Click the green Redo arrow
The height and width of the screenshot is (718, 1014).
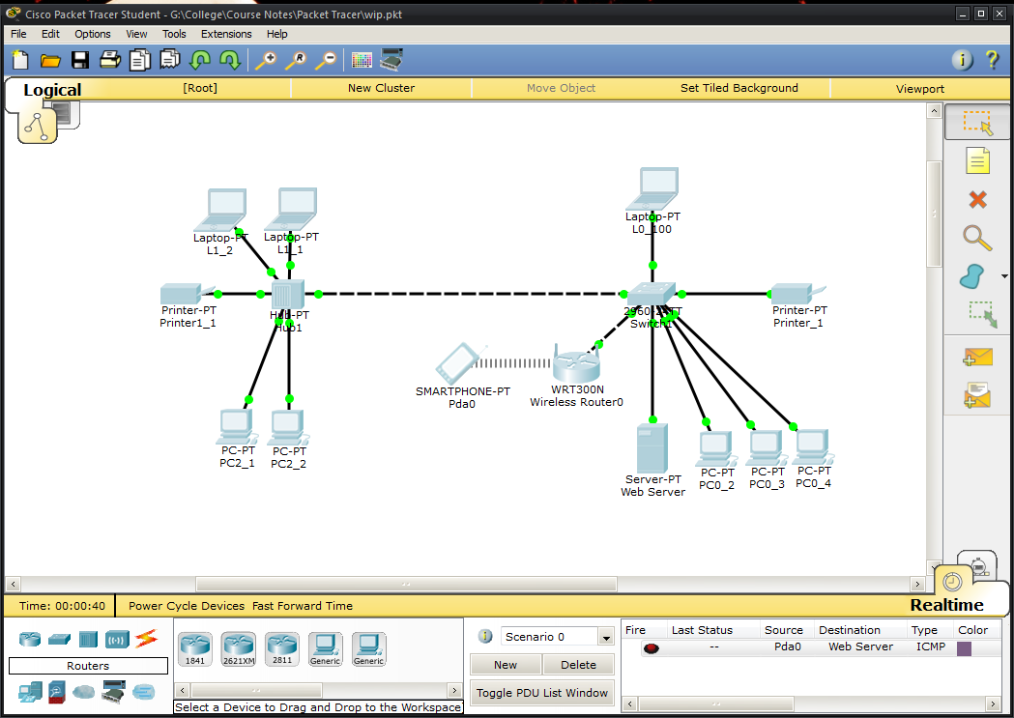click(x=230, y=60)
